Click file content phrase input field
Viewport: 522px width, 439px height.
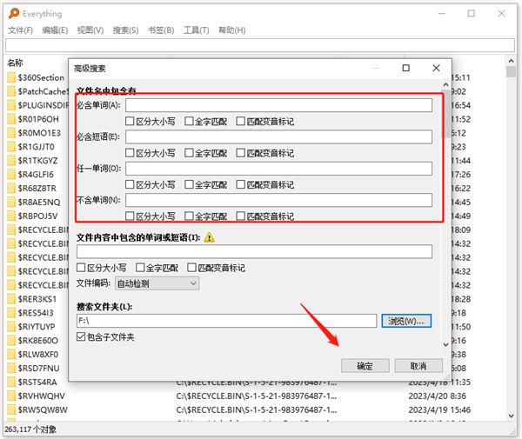pos(254,252)
